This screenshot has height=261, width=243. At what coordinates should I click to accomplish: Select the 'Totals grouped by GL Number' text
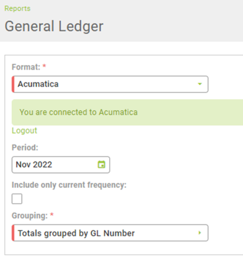(x=76, y=233)
